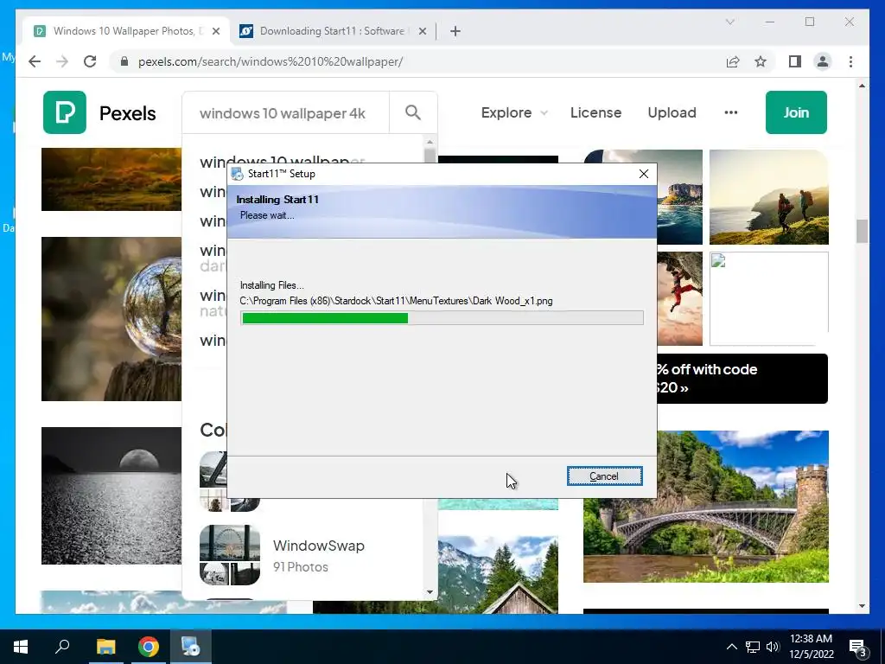Image resolution: width=885 pixels, height=664 pixels.
Task: Go back in Chrome
Action: (x=35, y=61)
